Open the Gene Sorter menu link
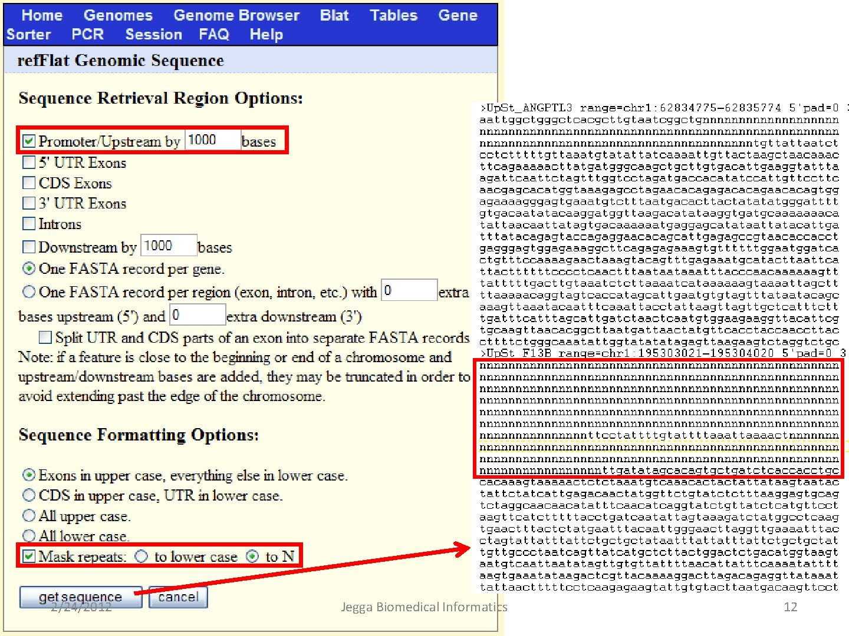This screenshot has width=849, height=636. 458,15
